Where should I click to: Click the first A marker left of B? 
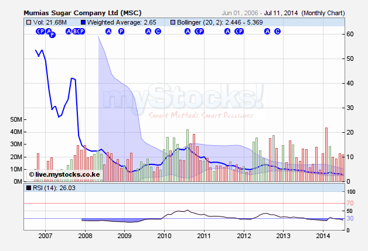click(x=69, y=32)
